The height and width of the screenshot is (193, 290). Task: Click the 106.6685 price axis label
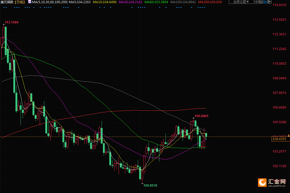coord(279,108)
